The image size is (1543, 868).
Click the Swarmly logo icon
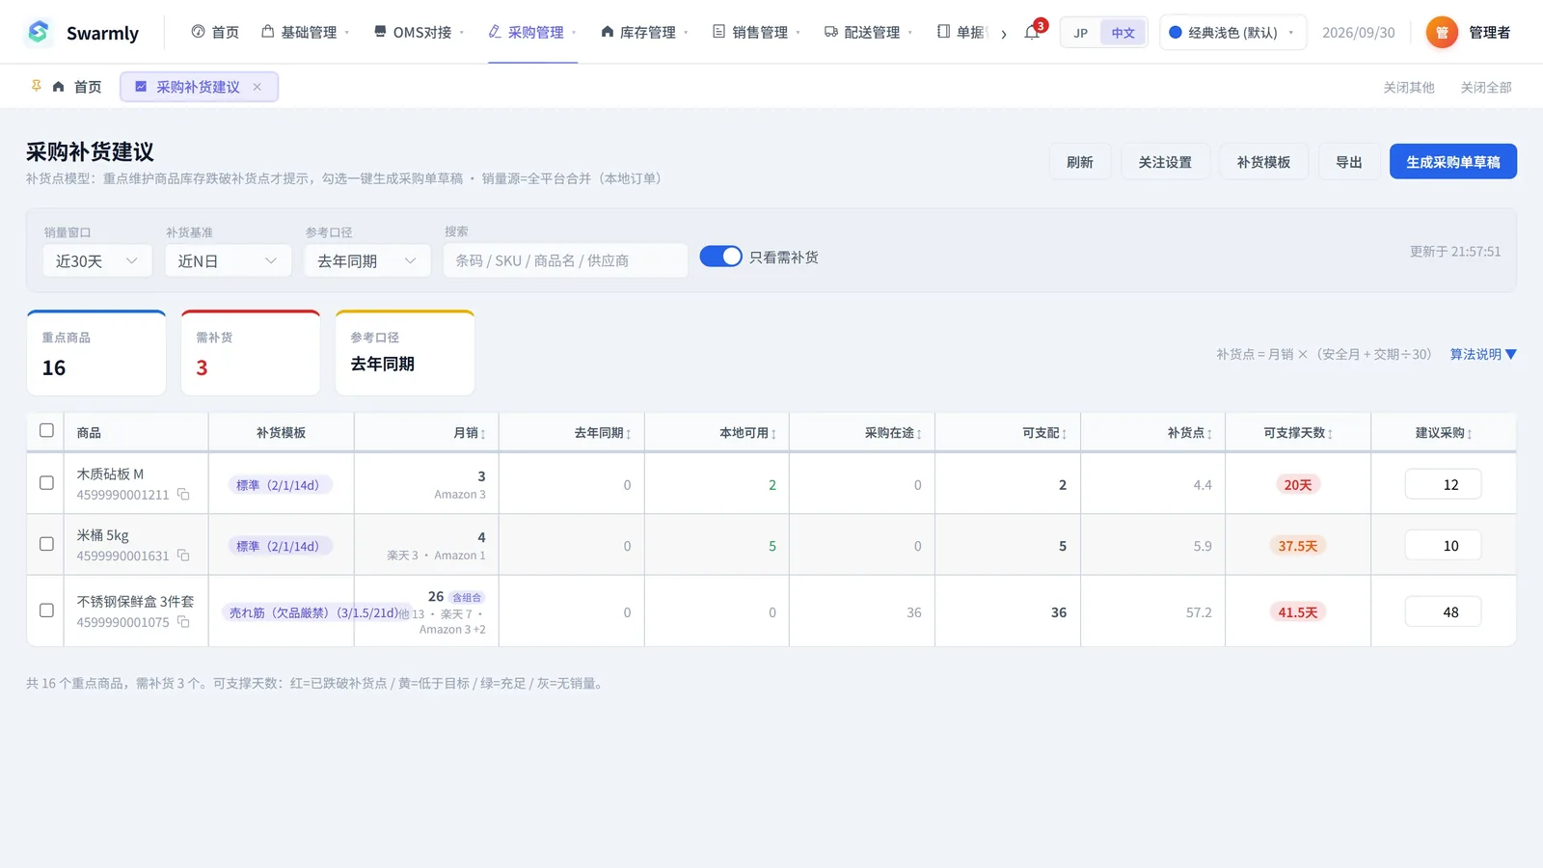39,32
